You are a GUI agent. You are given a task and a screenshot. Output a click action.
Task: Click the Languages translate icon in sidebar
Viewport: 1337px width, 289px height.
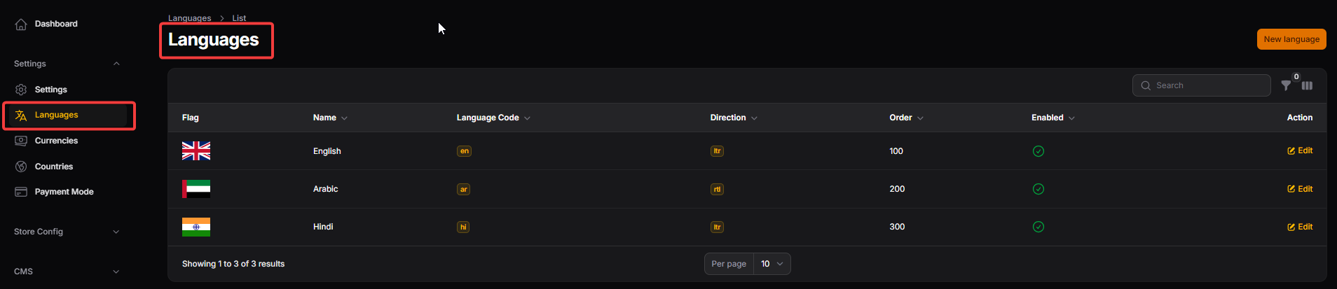[x=21, y=115]
